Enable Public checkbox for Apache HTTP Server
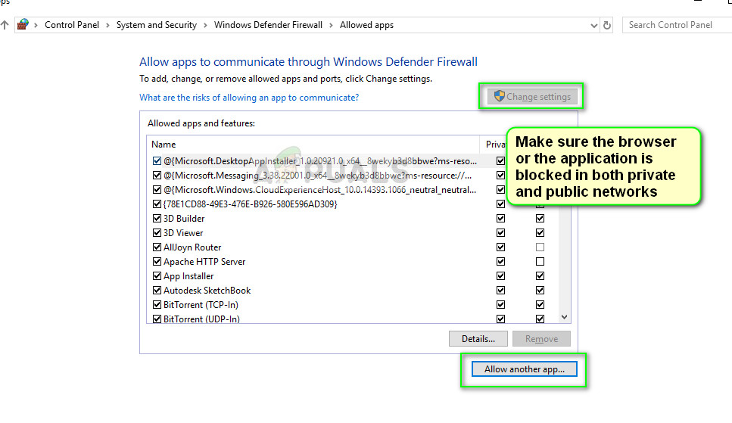Viewport: 732px width, 423px height. (x=540, y=262)
